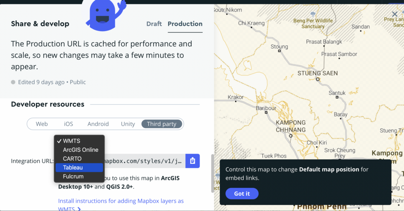The width and height of the screenshot is (404, 211).
Task: Click 'Edited 9 days ago • Public' status text
Action: coord(52,82)
